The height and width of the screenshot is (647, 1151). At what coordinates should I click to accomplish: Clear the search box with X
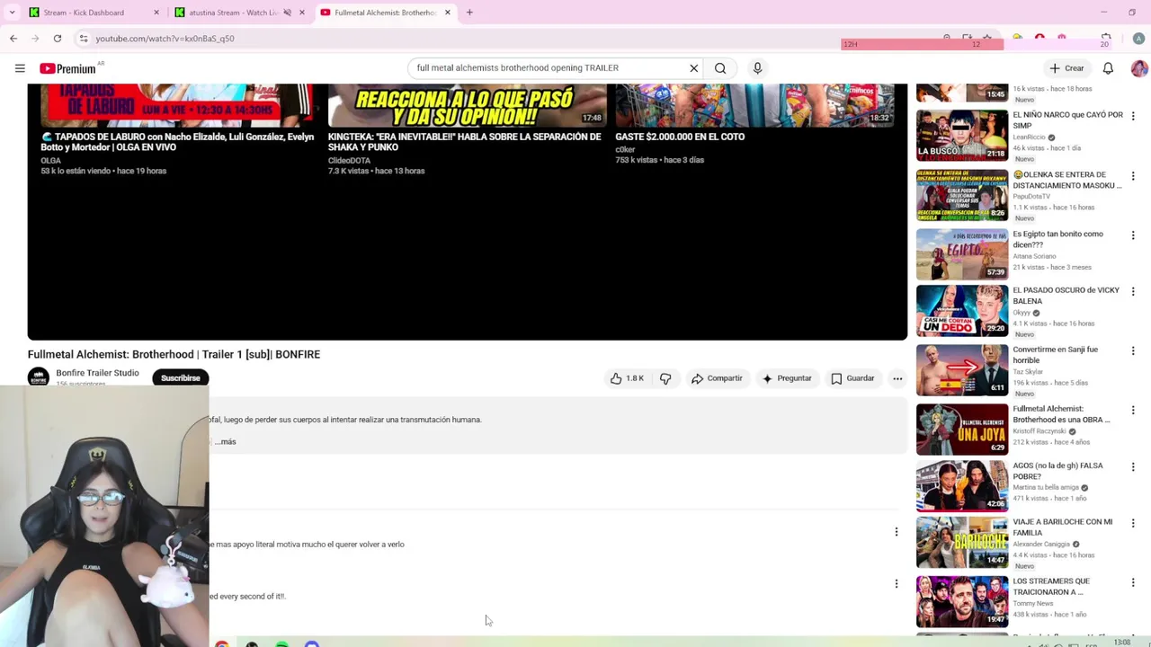(x=693, y=68)
